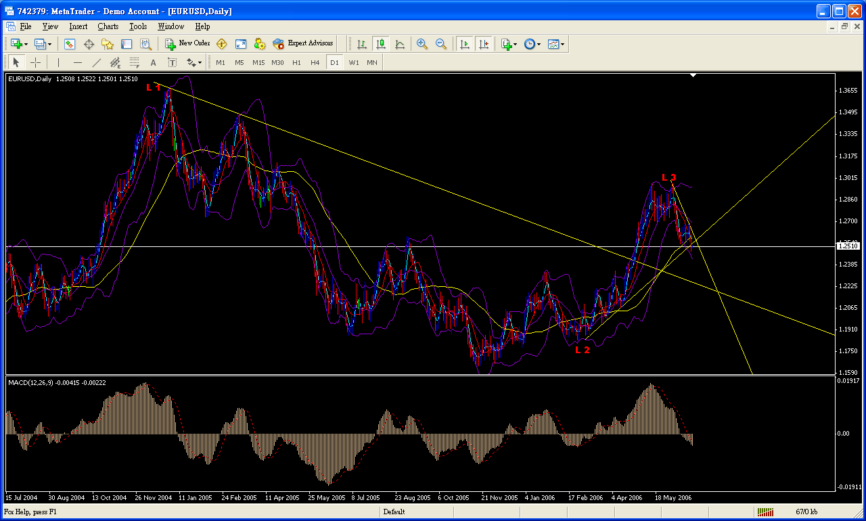The height and width of the screenshot is (521, 866).
Task: Select the red L 2 chart label
Action: click(583, 350)
